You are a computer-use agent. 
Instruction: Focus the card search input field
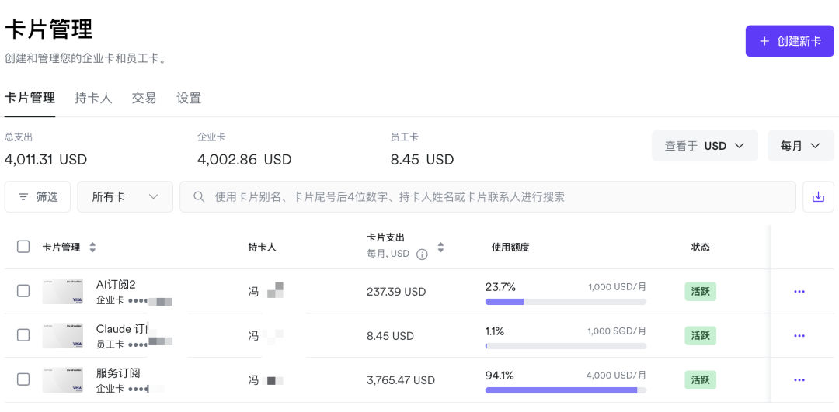489,196
